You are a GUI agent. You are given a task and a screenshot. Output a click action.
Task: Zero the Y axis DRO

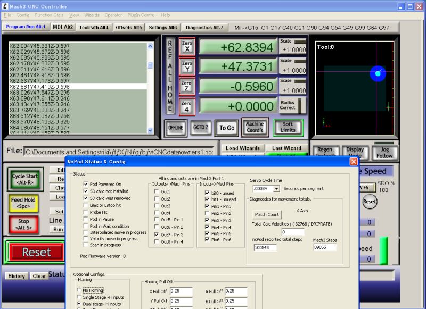click(187, 66)
